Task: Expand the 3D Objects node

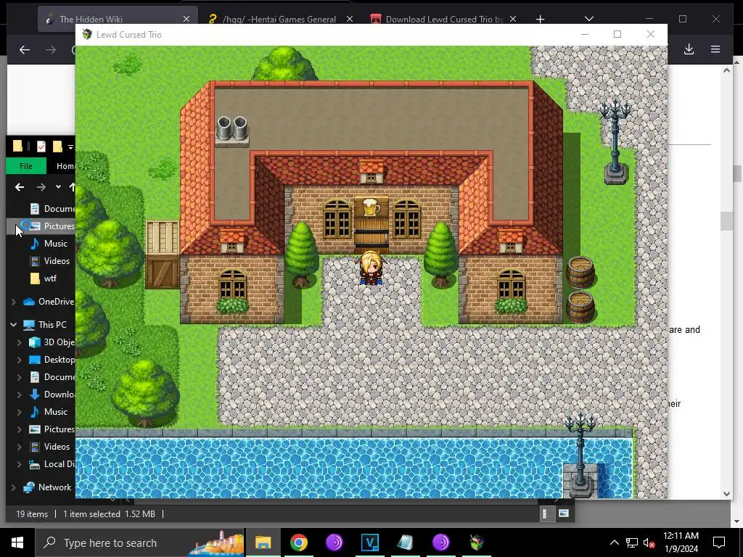Action: pos(20,342)
